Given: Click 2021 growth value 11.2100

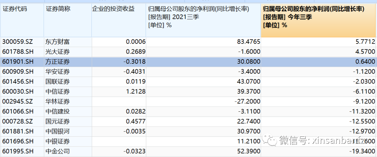Looking at the screenshot, I should [249, 141].
